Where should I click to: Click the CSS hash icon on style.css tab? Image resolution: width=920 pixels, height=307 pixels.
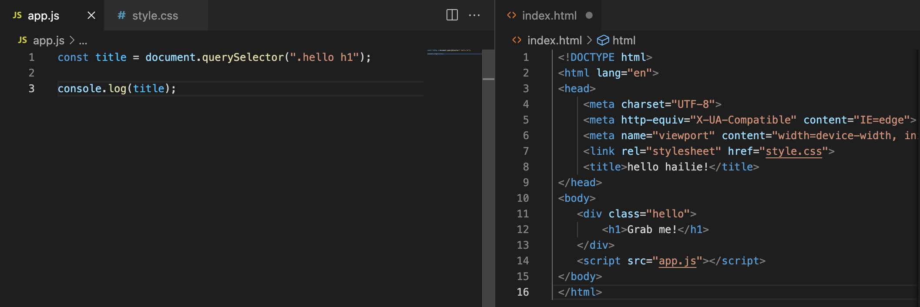(x=121, y=15)
